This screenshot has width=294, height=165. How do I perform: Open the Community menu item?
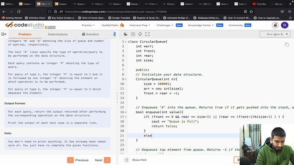coord(236,25)
